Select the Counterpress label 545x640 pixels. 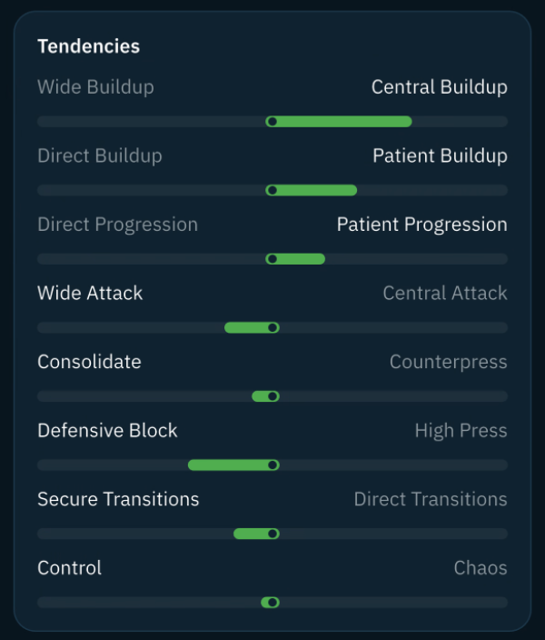point(449,362)
